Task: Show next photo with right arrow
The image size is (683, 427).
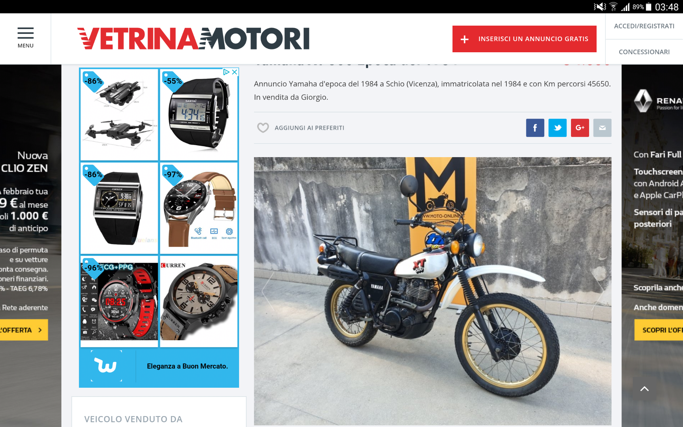Action: coord(600,291)
